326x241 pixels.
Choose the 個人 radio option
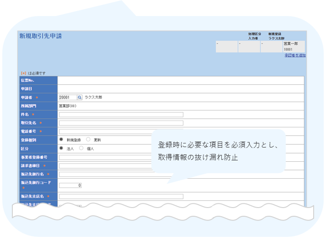pos(82,148)
